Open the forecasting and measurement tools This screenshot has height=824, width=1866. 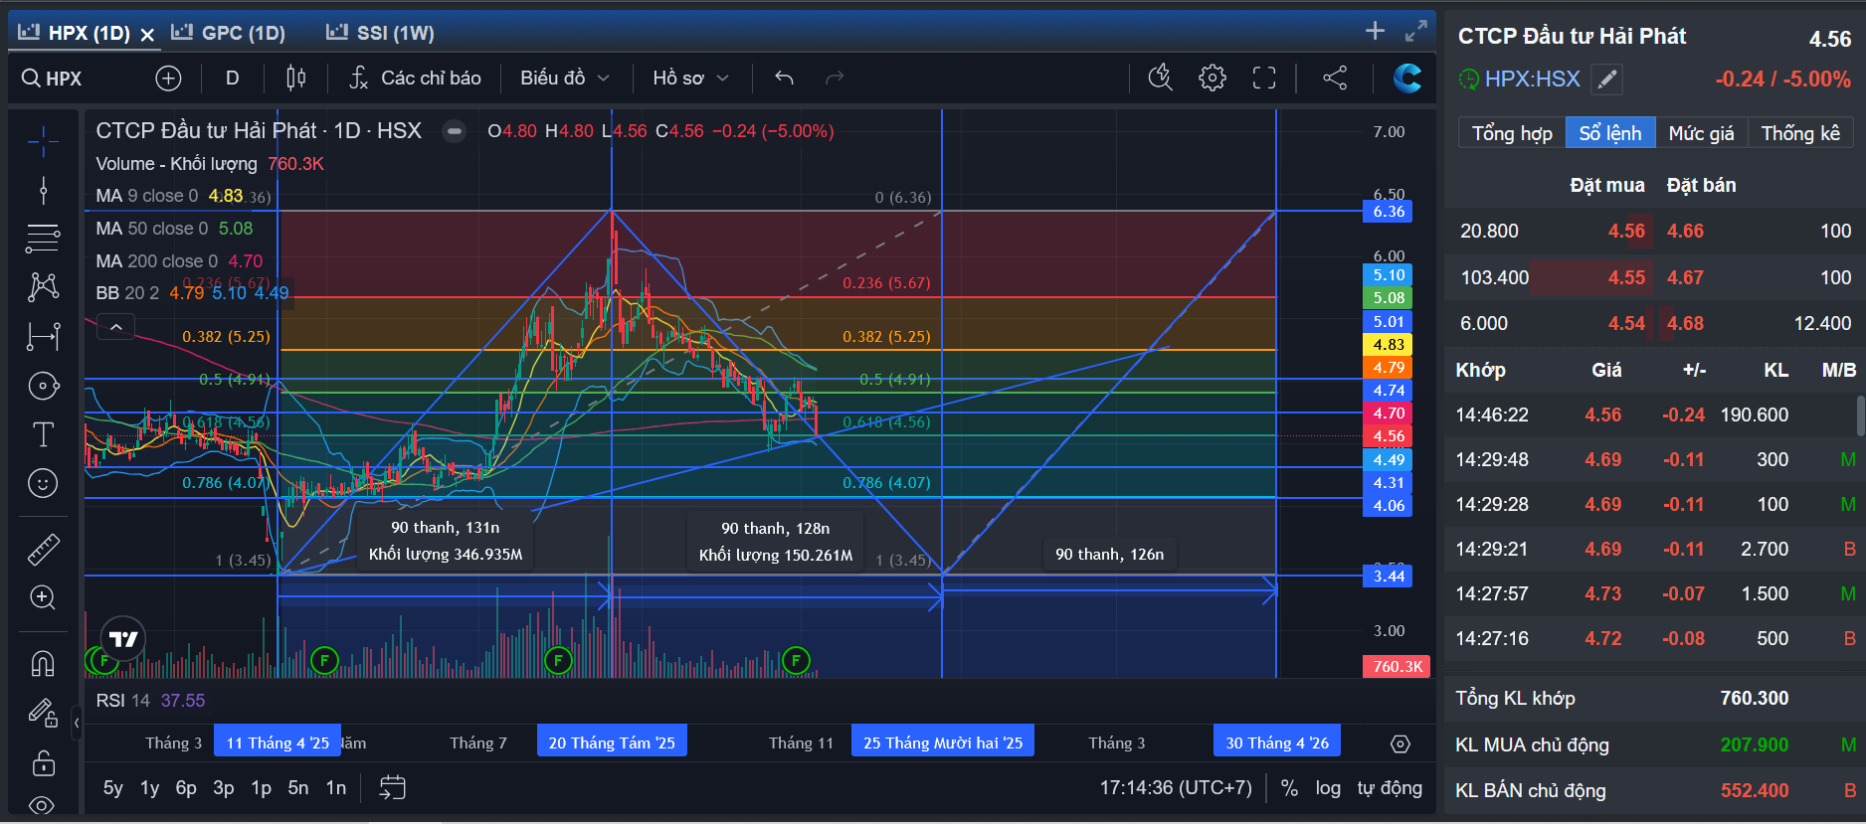[43, 337]
